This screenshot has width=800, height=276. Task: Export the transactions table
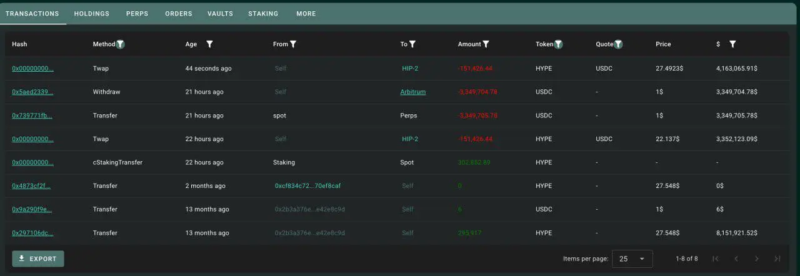(38, 259)
